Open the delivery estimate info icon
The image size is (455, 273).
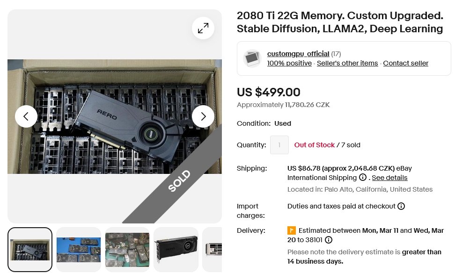tap(329, 240)
